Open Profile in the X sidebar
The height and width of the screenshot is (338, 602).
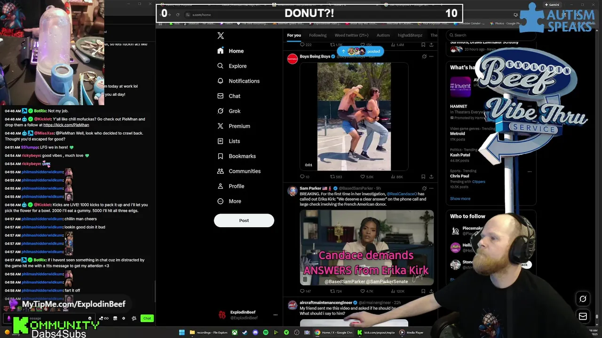[231, 186]
